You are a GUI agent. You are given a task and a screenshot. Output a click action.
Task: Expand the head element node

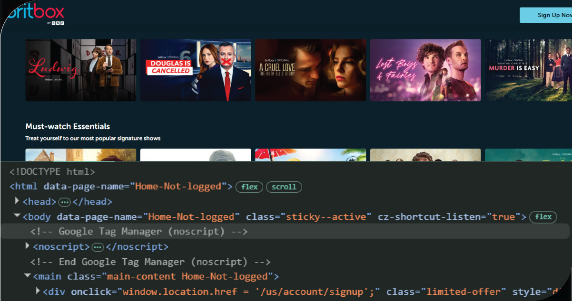(18, 201)
